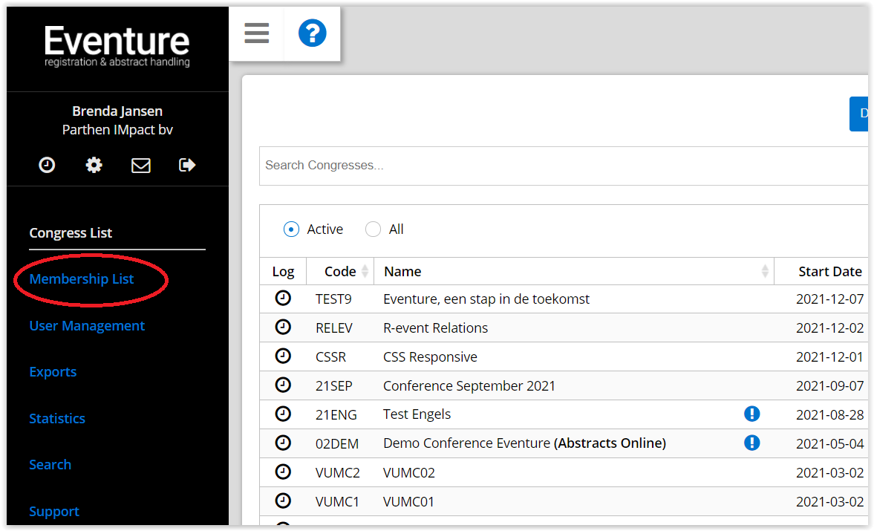Sort by Name column arrows
This screenshot has width=874, height=531.
coord(765,272)
